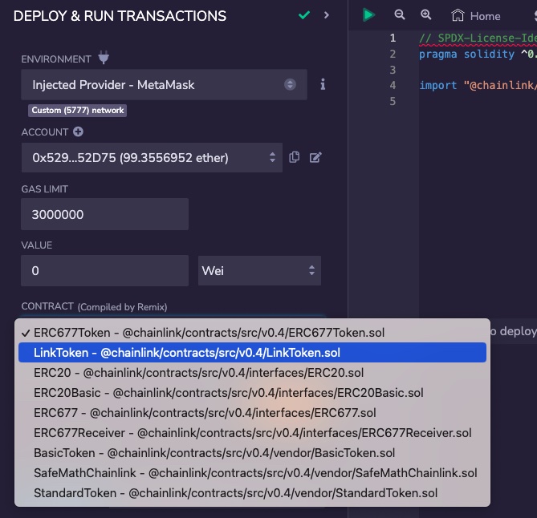Click the plus icon beside ACCOUNT
Viewport: 537px width, 518px height.
(x=78, y=132)
